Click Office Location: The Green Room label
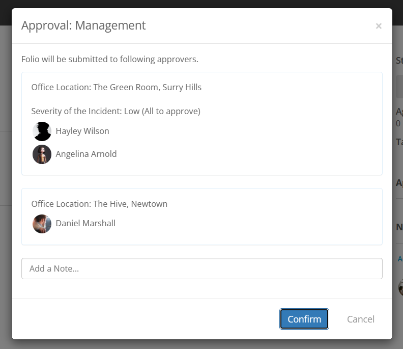The height and width of the screenshot is (349, 403). 117,87
